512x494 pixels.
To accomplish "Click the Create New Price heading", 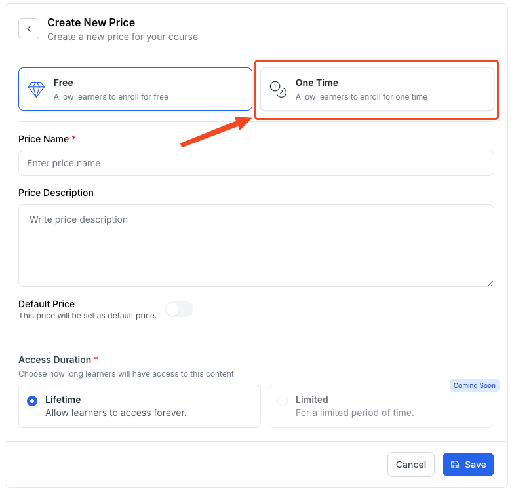I will click(91, 22).
